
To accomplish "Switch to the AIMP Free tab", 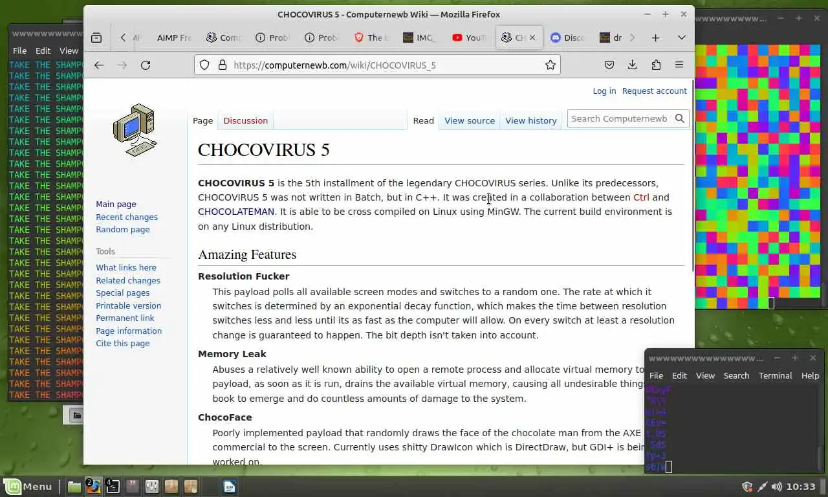I will coord(174,38).
